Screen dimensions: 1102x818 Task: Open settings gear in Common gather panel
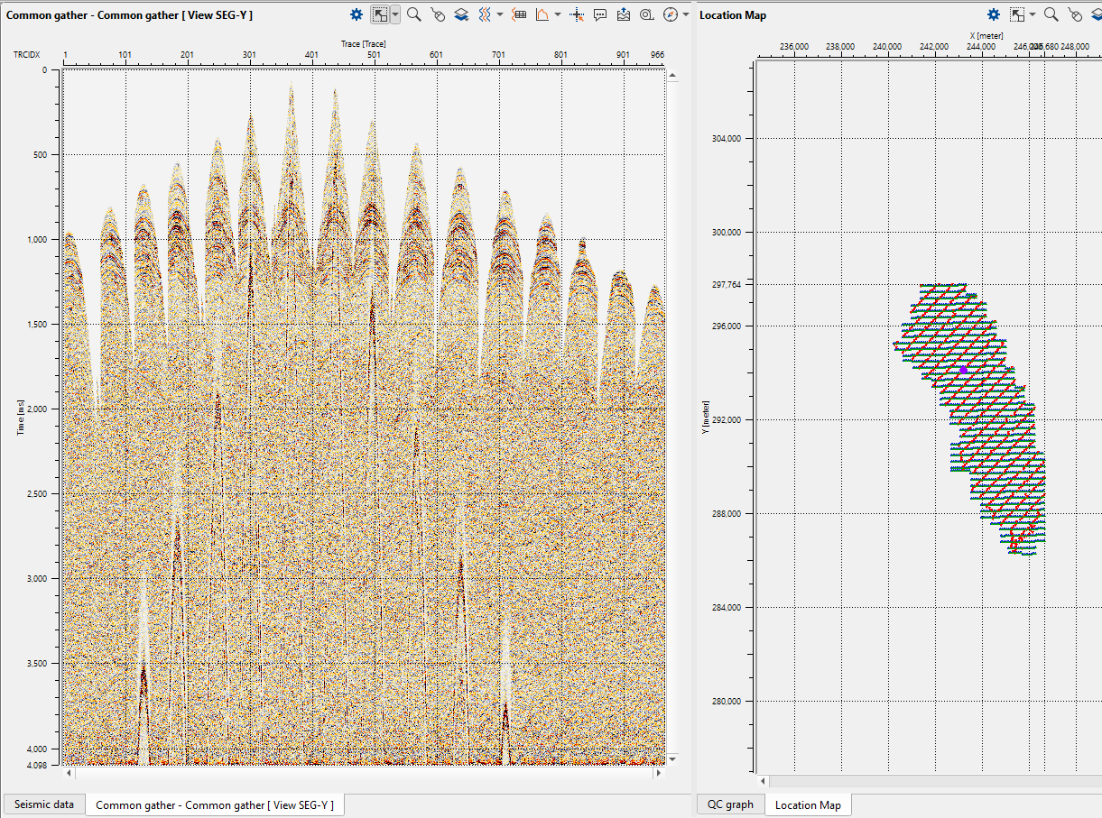(x=357, y=14)
